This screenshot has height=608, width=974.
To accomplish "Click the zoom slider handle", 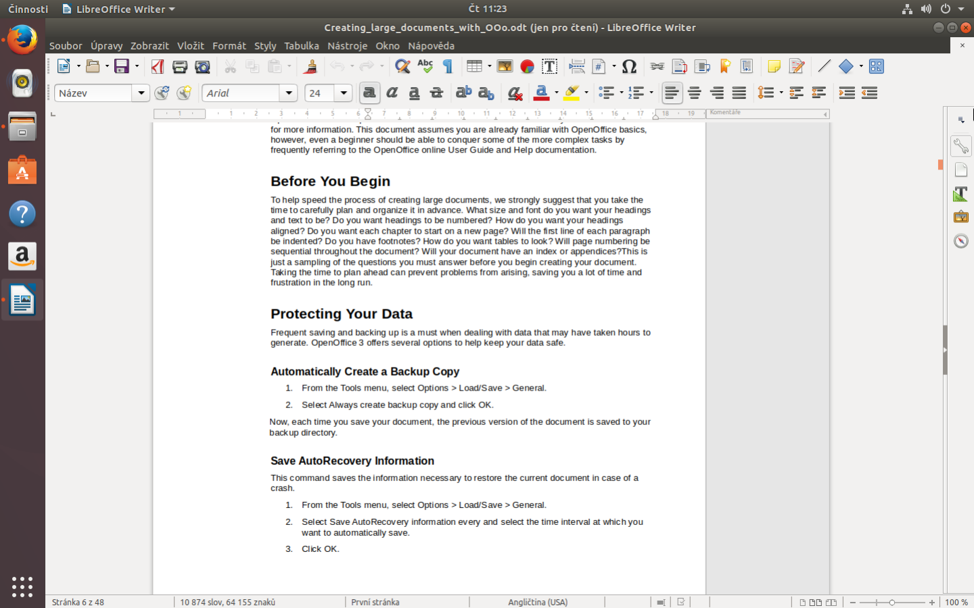I will pyautogui.click(x=892, y=602).
